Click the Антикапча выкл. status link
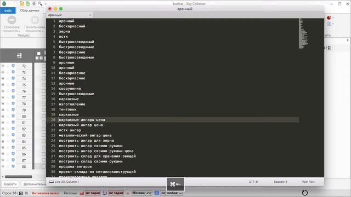351x197 pixels. coord(46,193)
